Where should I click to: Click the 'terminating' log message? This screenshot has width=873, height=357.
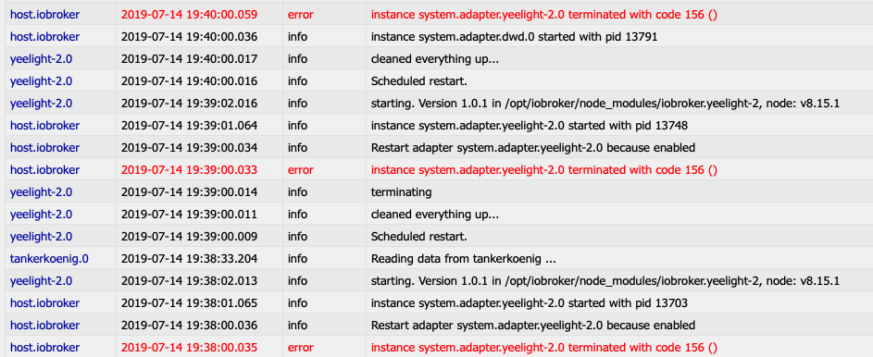click(402, 192)
